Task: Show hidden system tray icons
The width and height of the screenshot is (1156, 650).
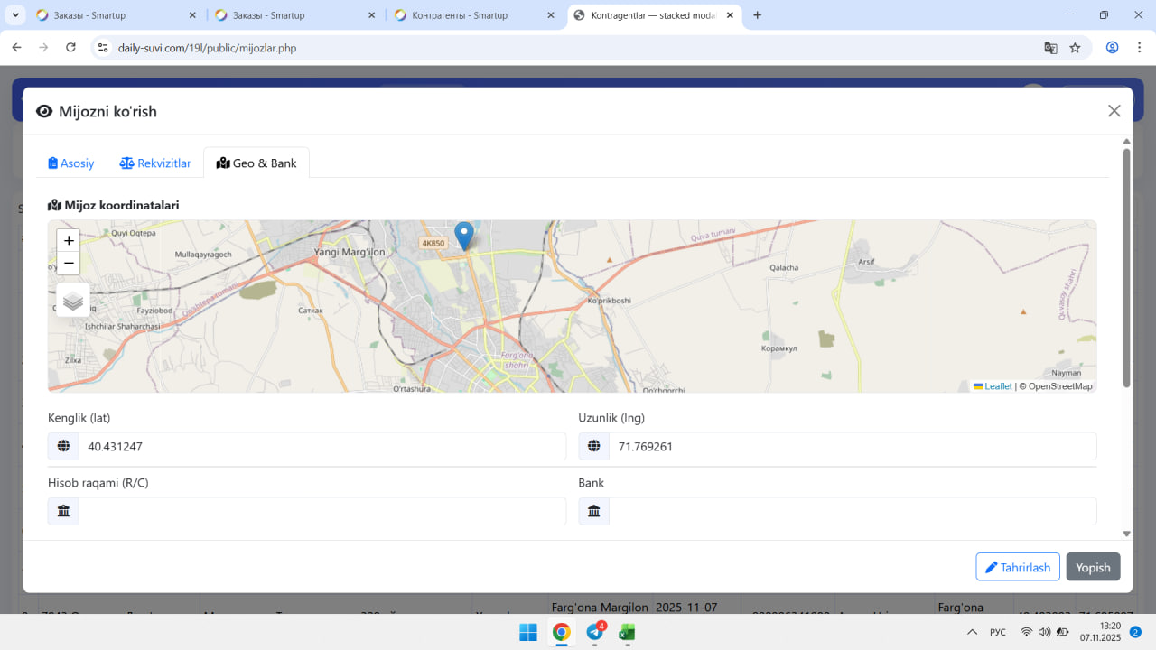Action: click(972, 632)
